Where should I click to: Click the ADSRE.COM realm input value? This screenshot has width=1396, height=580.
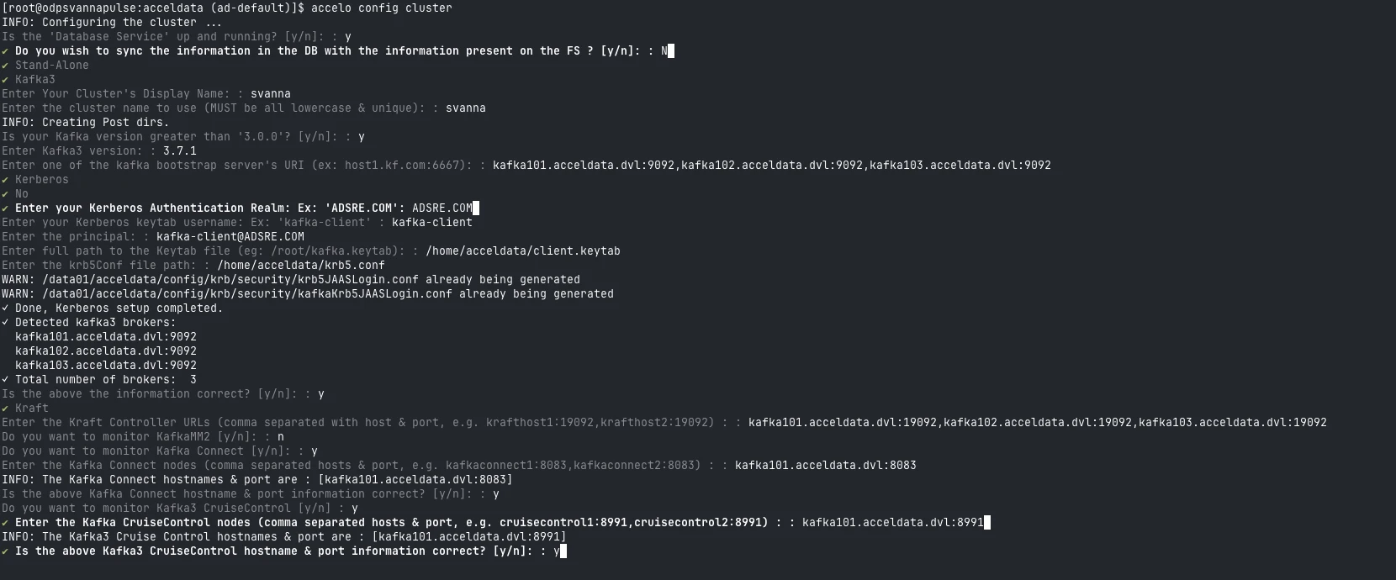[442, 208]
